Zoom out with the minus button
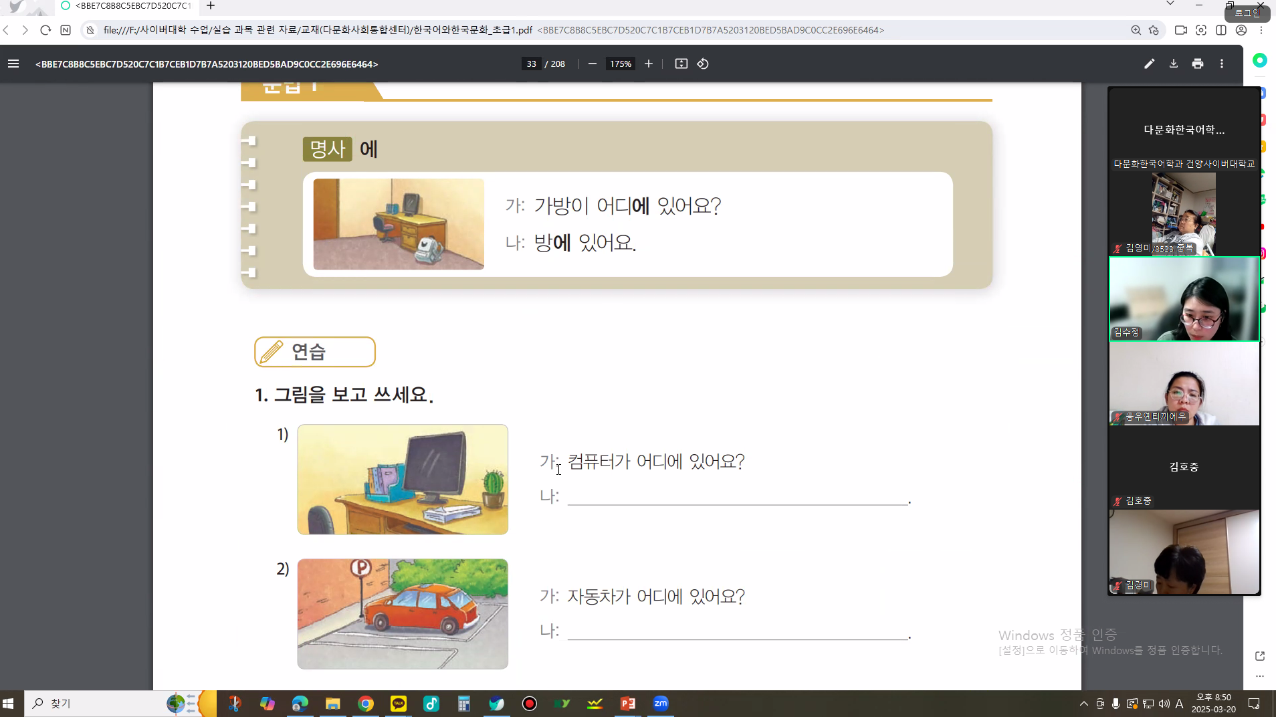Viewport: 1276px width, 717px height. pyautogui.click(x=592, y=64)
